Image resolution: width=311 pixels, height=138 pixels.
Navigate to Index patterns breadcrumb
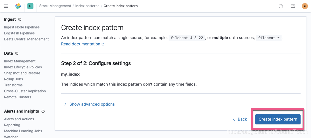tap(87, 6)
